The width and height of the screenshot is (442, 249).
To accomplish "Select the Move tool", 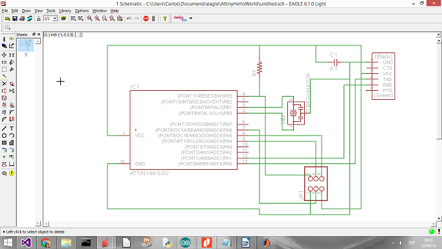I will [x=5, y=55].
